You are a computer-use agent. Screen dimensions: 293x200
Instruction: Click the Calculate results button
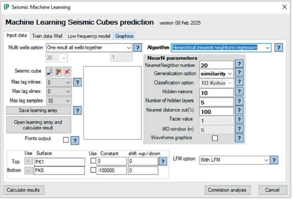pos(23,190)
